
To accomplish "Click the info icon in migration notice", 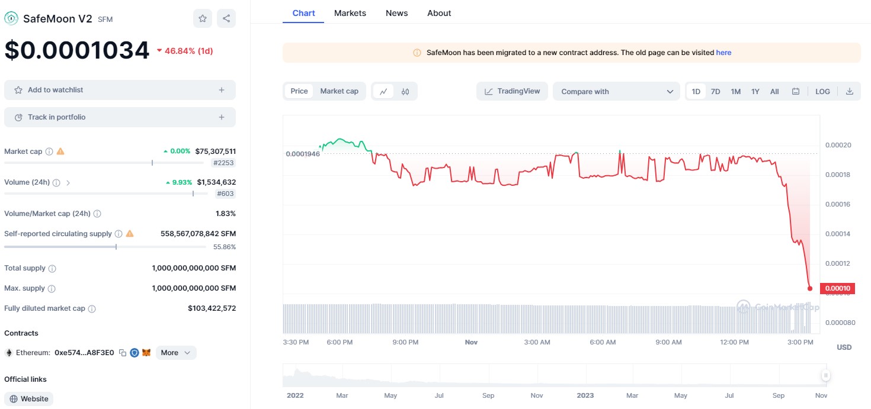I will [x=417, y=53].
